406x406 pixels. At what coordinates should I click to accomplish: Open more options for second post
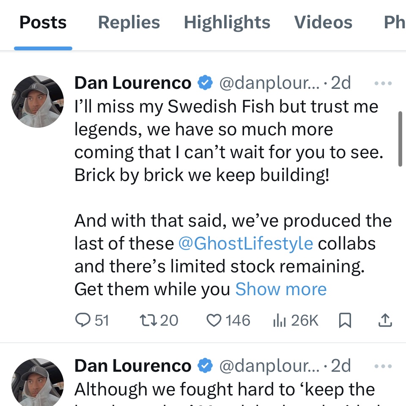pyautogui.click(x=384, y=366)
